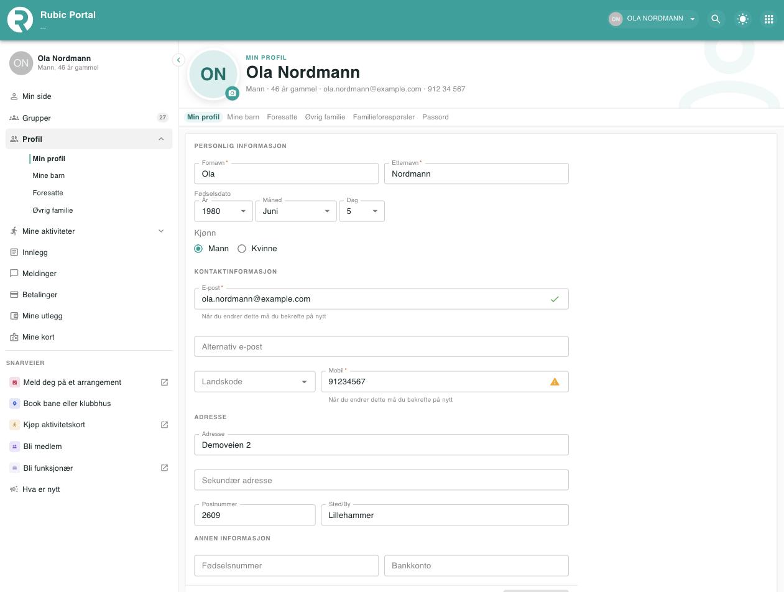The width and height of the screenshot is (784, 592).
Task: Click the Innlegg article icon
Action: tap(14, 252)
